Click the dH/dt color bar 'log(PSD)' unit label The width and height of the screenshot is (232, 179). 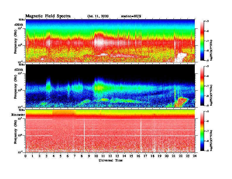coord(211,50)
